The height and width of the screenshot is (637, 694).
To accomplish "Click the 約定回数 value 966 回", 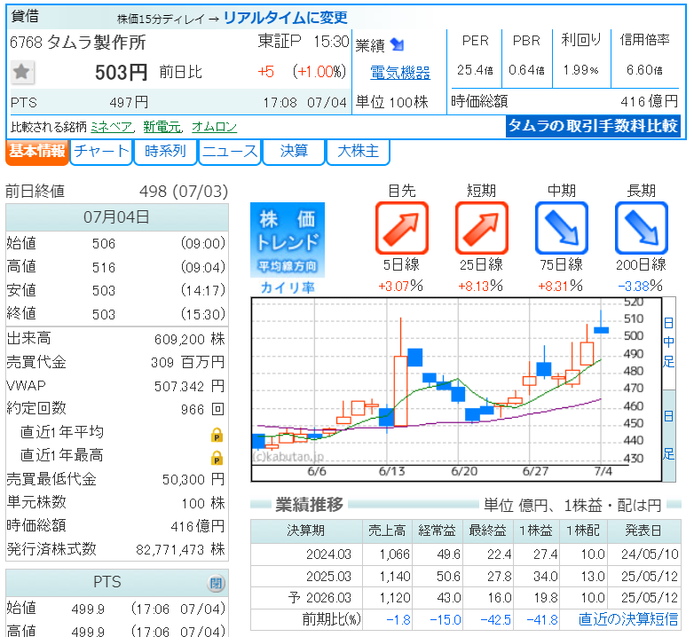I will pos(202,409).
